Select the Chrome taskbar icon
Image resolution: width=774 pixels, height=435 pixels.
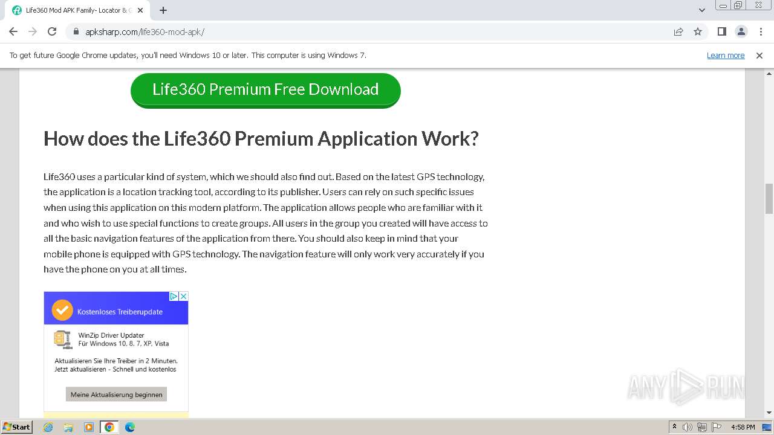[x=109, y=427]
